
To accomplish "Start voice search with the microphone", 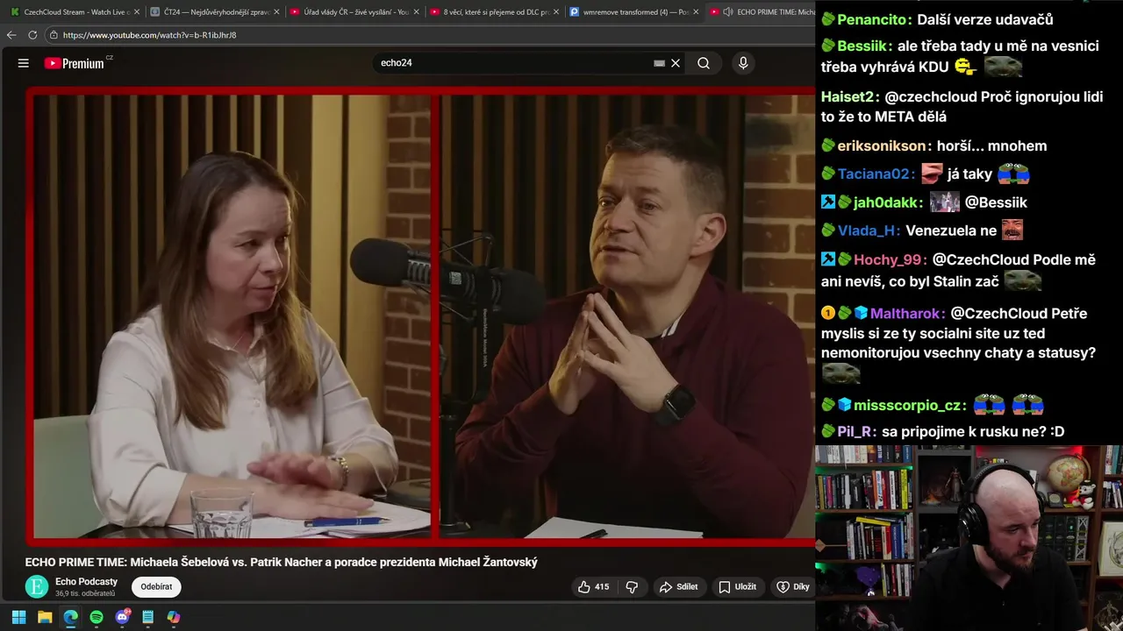I will pyautogui.click(x=743, y=63).
